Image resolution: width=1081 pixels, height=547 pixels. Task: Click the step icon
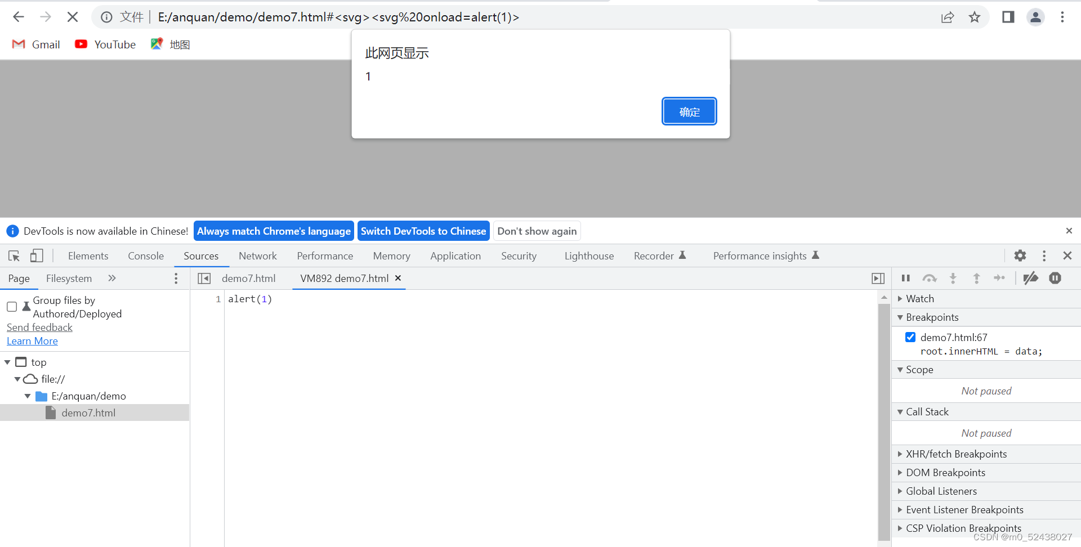(x=999, y=278)
